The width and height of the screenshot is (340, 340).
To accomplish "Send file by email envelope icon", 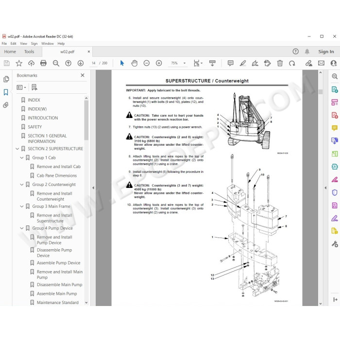I will tap(321, 63).
